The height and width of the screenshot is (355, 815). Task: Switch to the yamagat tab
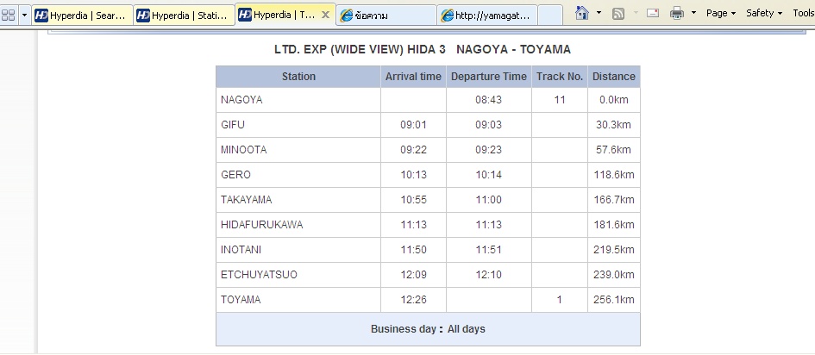pos(487,15)
